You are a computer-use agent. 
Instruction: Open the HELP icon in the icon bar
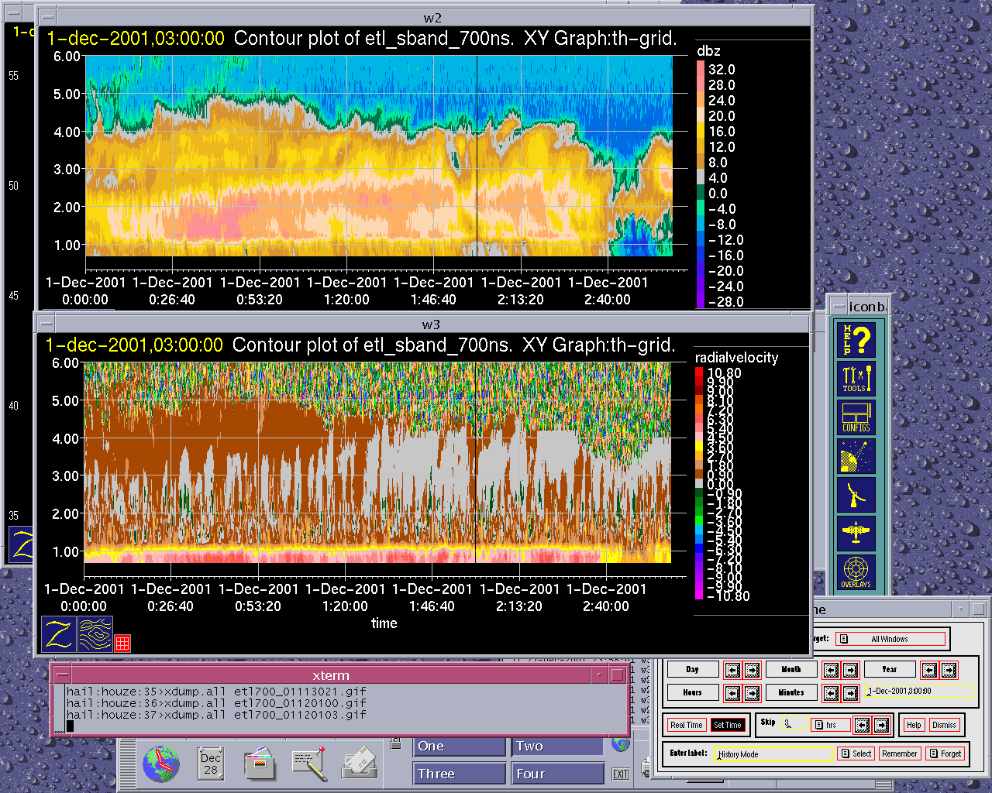[x=856, y=340]
